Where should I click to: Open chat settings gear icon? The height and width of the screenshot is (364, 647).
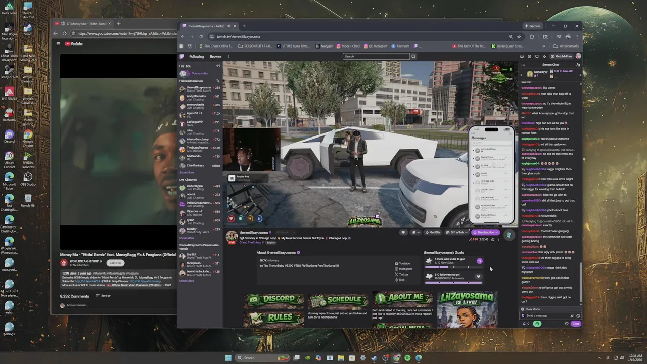click(567, 324)
